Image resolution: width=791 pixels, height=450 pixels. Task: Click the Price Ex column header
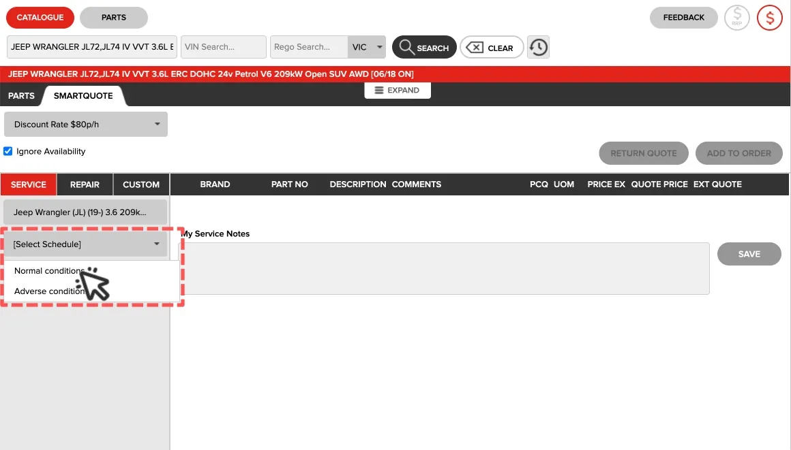(606, 184)
